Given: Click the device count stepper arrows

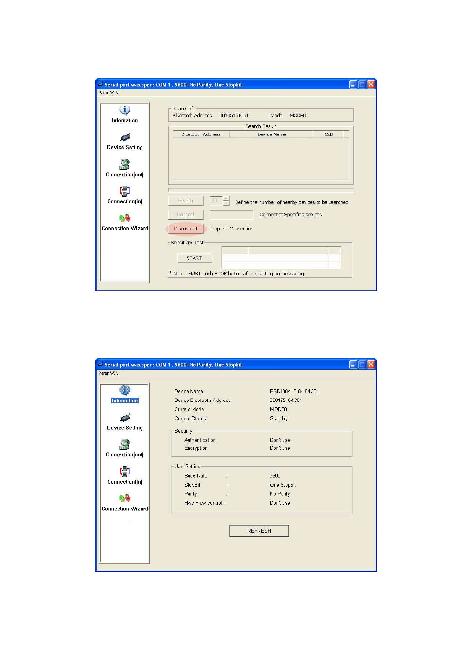Looking at the screenshot, I should (226, 201).
